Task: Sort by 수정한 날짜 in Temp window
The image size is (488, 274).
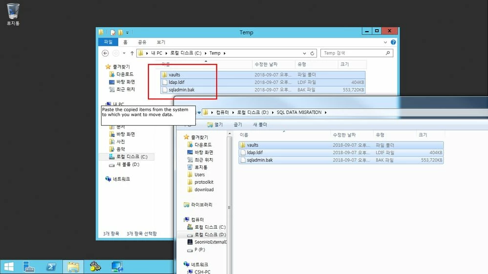Action: [274, 64]
